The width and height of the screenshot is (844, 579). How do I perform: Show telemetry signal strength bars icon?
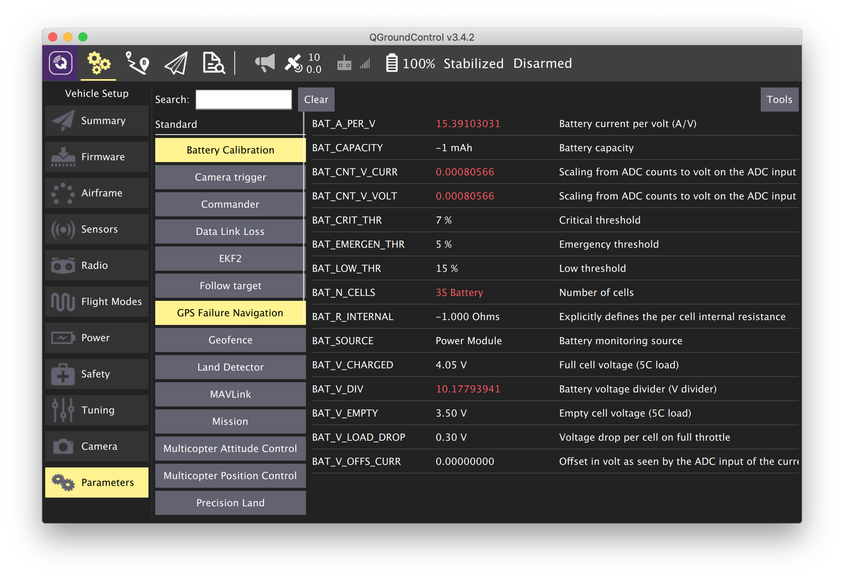[x=365, y=63]
